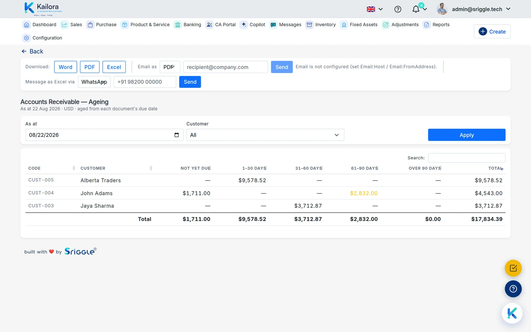
Task: Open the Fixed Assets menu
Action: pos(359,24)
